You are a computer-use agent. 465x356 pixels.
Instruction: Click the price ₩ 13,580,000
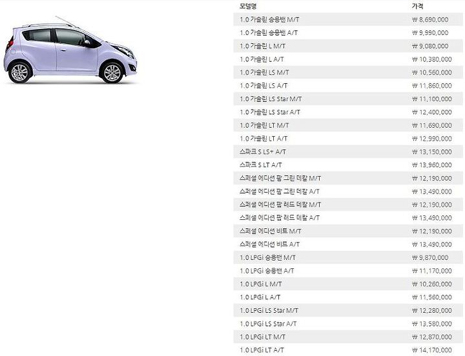[432, 324]
